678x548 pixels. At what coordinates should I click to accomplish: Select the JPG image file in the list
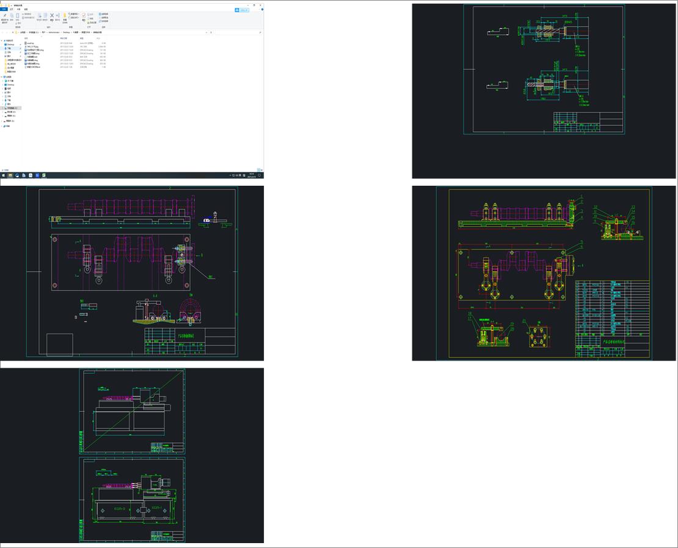click(x=32, y=46)
